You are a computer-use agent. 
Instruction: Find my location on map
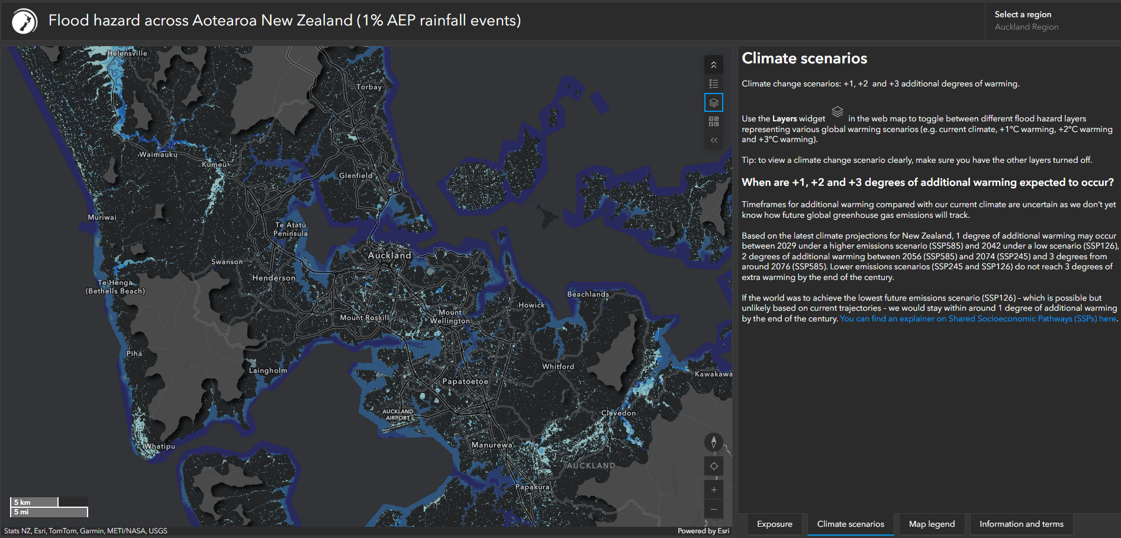[713, 466]
